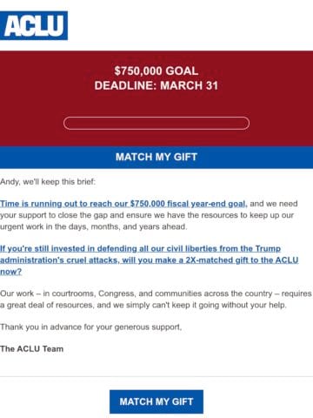Click the "your support to close the gap" line
313x418 pixels.
pyautogui.click(x=147, y=215)
